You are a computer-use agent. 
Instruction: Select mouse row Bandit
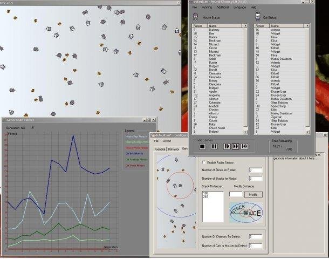[217, 70]
